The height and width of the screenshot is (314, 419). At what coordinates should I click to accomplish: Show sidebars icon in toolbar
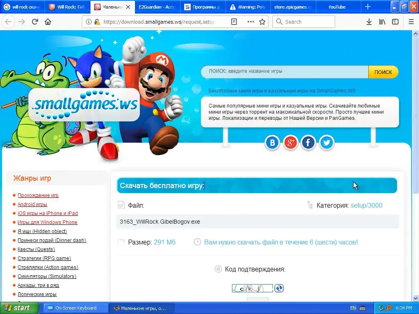(395, 22)
